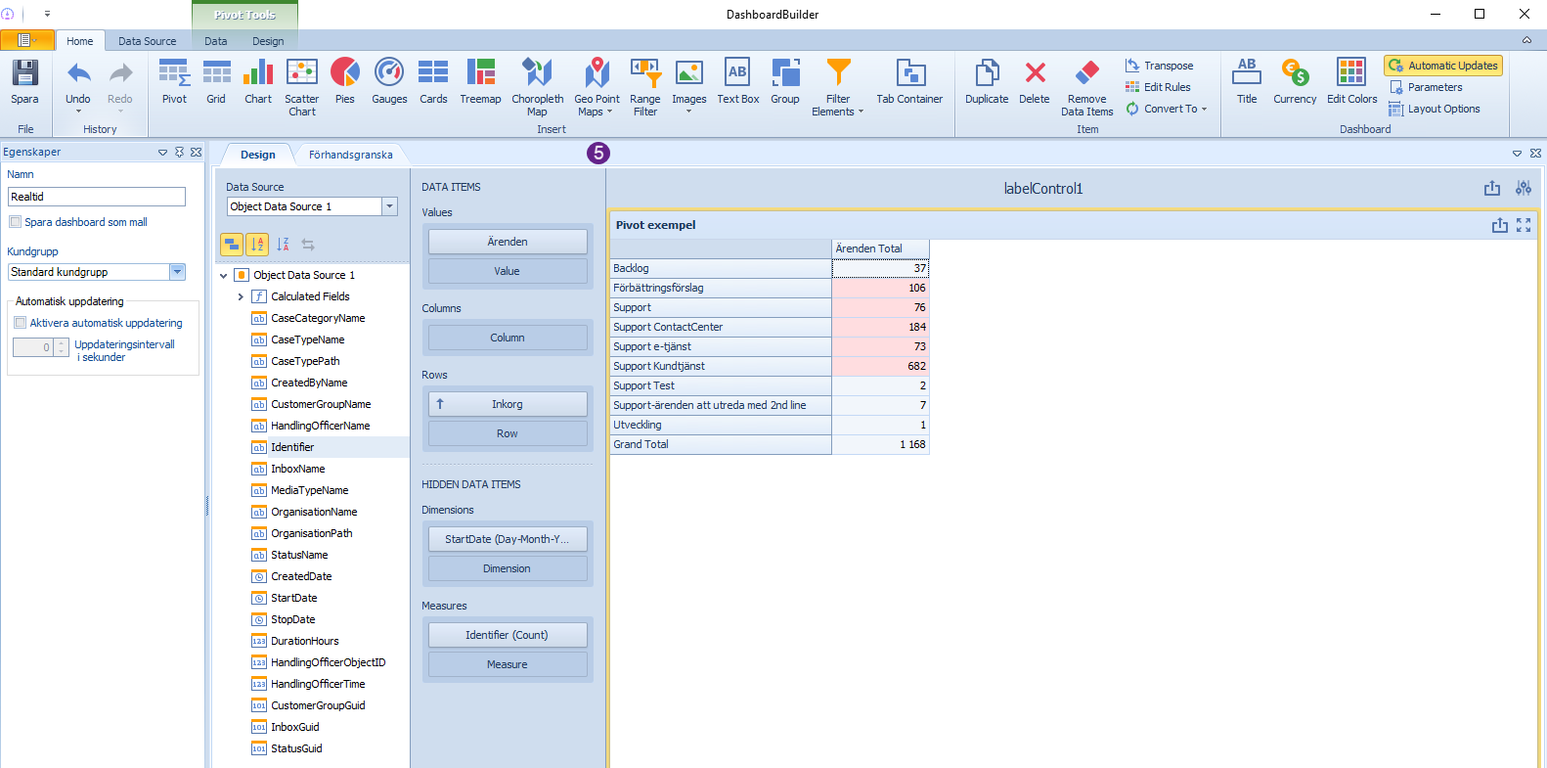The width and height of the screenshot is (1547, 768).
Task: Add a Group container
Action: (x=785, y=82)
